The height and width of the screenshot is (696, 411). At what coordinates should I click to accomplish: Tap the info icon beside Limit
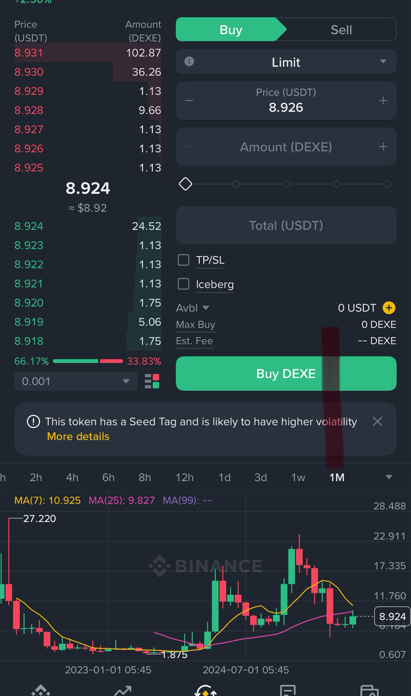click(189, 62)
